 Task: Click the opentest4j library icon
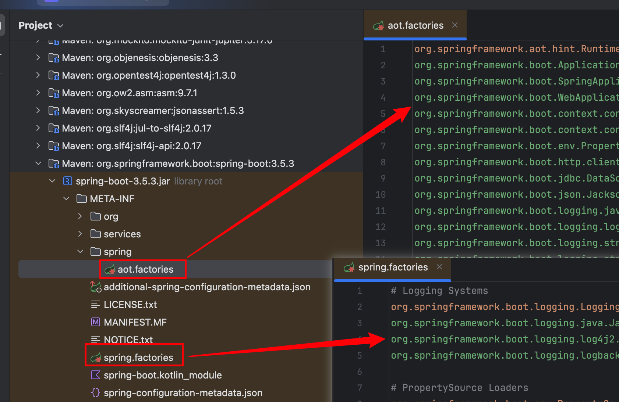(x=54, y=75)
